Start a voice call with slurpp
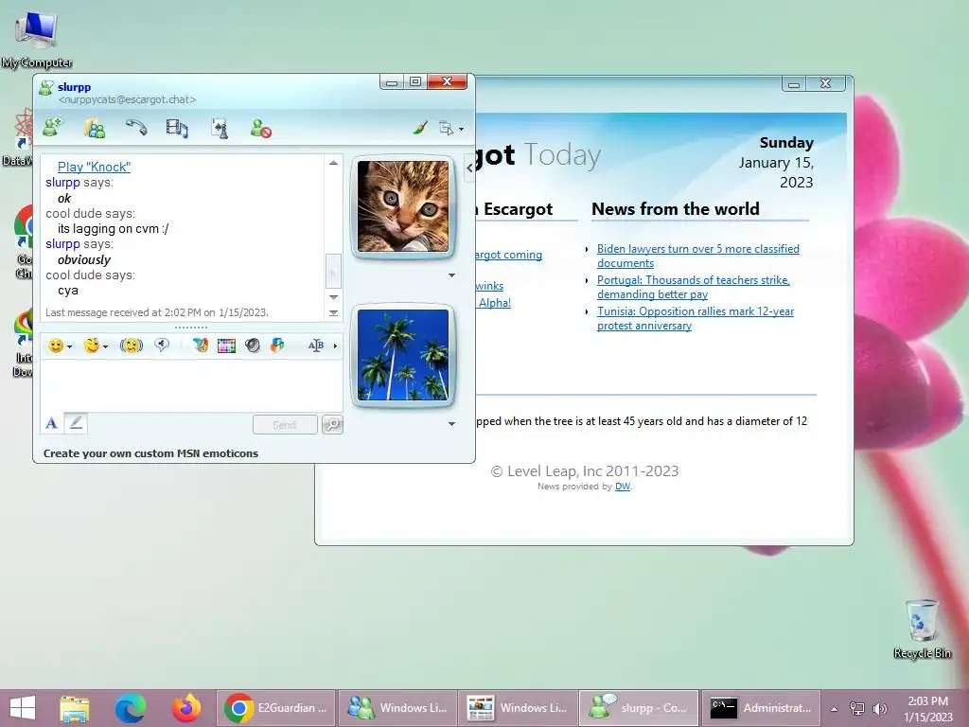Screen dimensions: 969x727 136,128
